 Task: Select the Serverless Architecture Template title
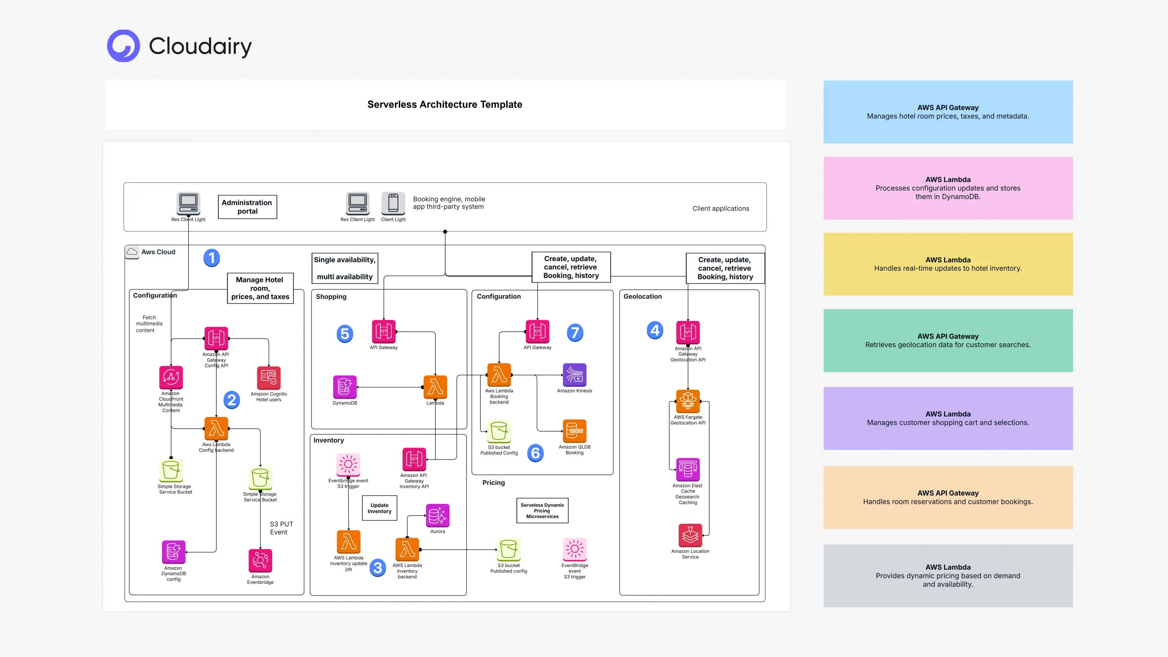pos(445,104)
